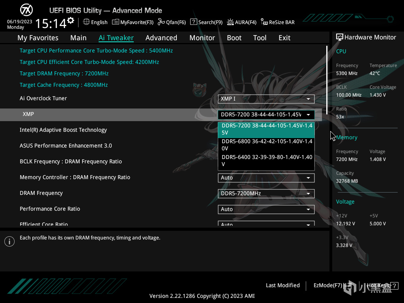Select Ai Overclock Tuner label
404x303 pixels.
(x=43, y=98)
